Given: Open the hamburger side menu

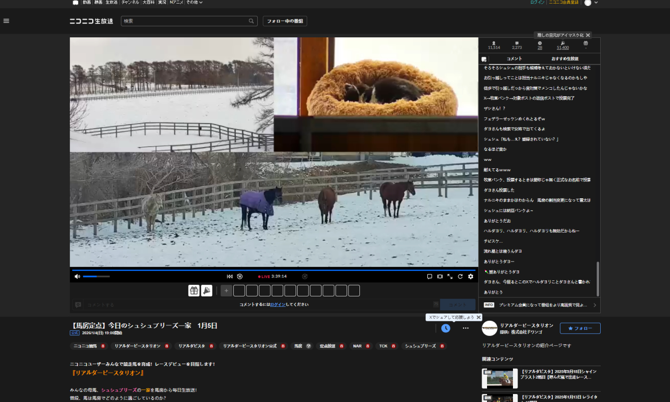Looking at the screenshot, I should [6, 21].
